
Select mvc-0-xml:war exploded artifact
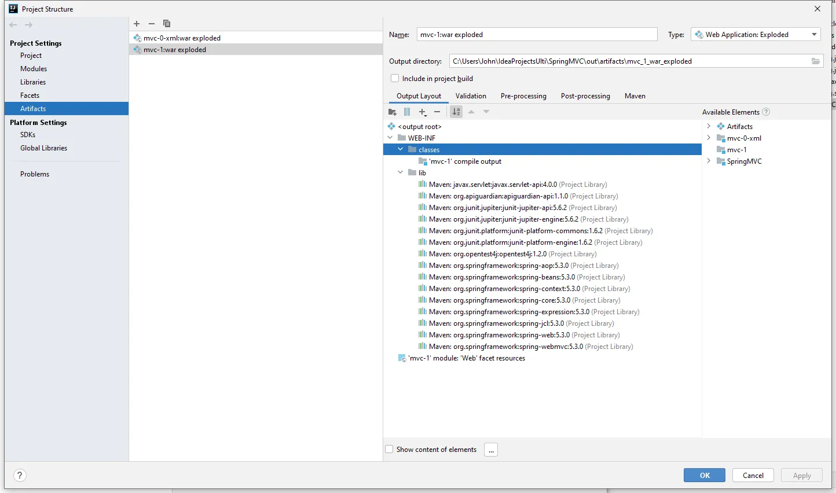255,38
